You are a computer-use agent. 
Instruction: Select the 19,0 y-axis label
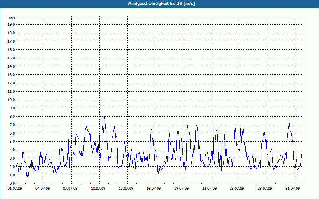[x=11, y=25]
